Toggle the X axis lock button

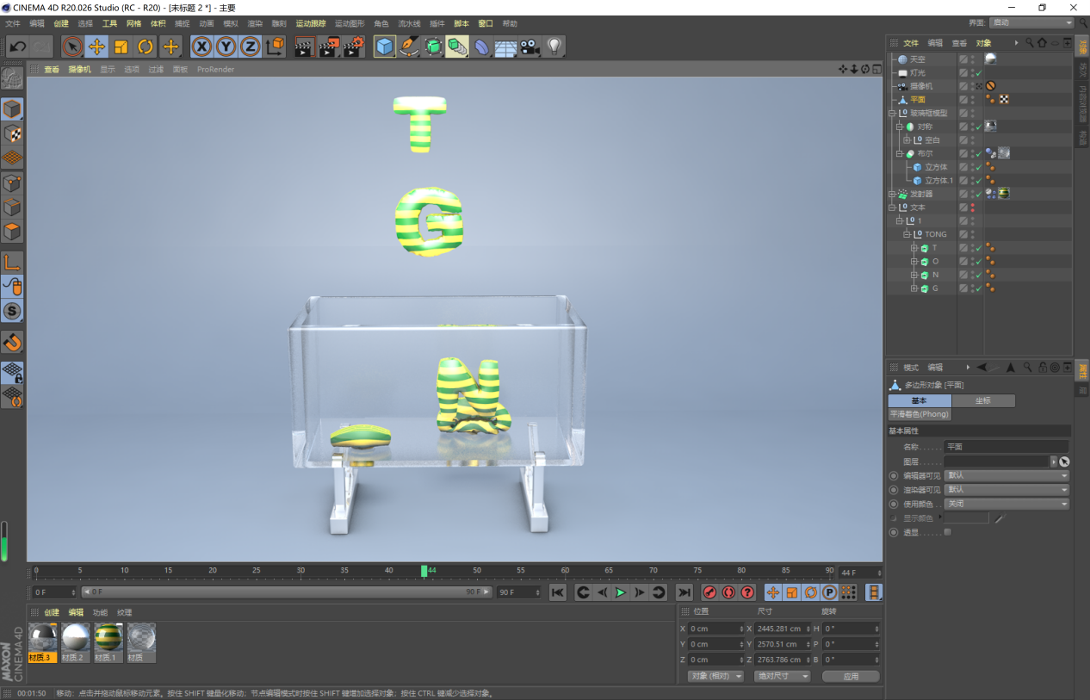pos(201,46)
